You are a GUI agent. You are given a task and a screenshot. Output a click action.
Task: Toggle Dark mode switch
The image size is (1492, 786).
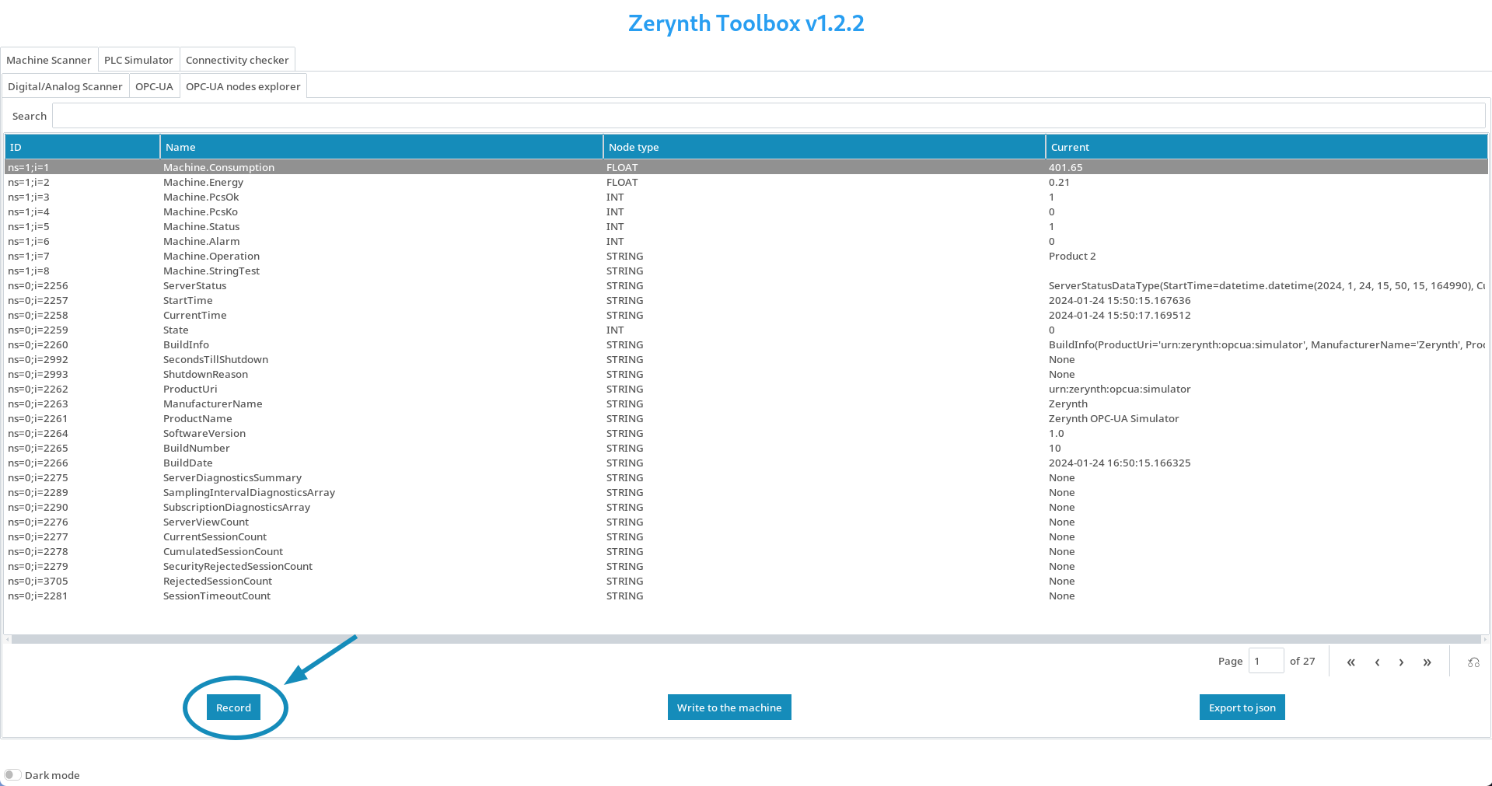(12, 775)
